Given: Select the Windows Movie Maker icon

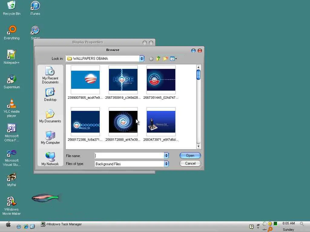Looking at the screenshot, I should pyautogui.click(x=12, y=206).
